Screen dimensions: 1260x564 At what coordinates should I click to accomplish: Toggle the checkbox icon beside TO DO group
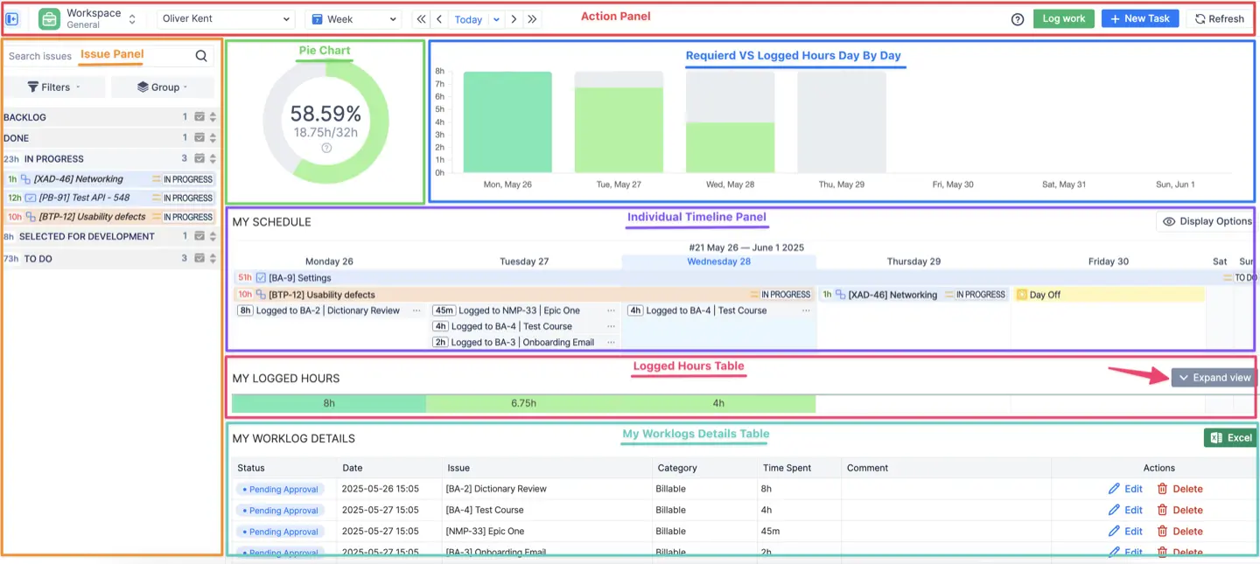pos(199,257)
